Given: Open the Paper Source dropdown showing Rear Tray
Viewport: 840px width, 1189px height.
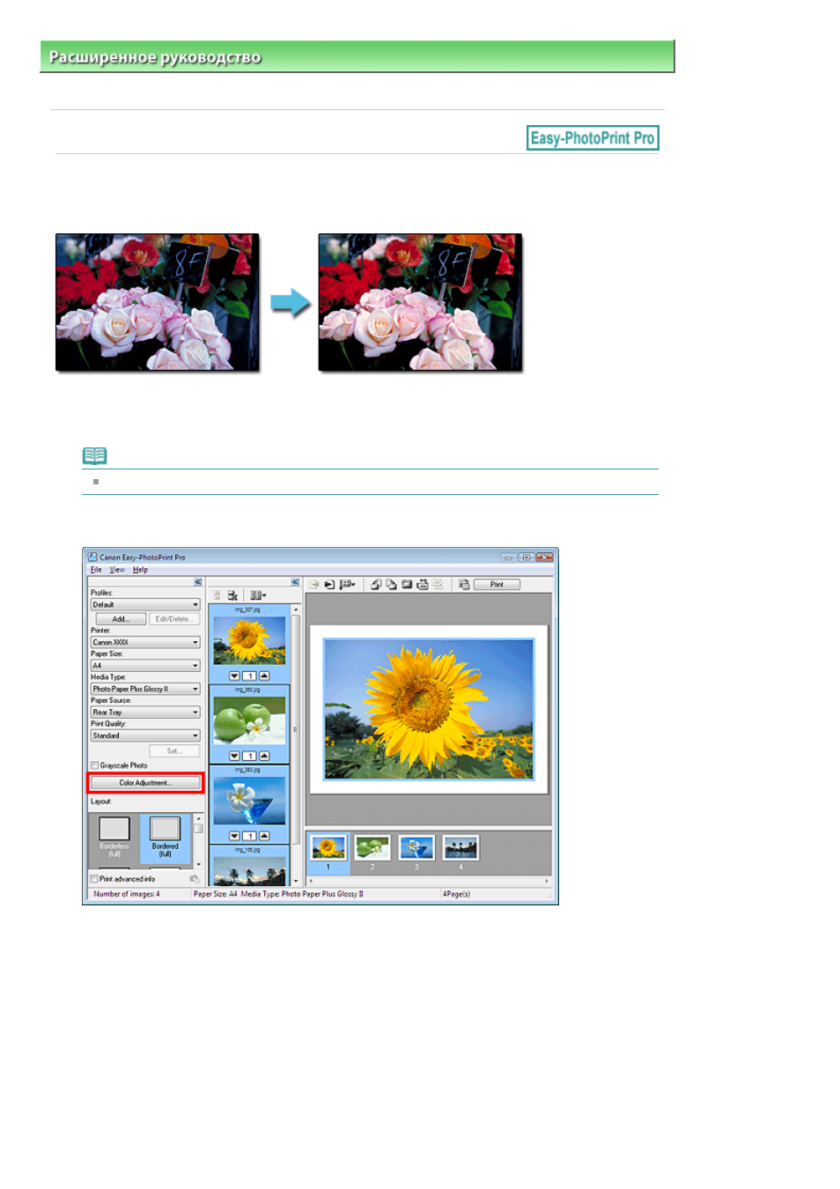Looking at the screenshot, I should point(145,712).
